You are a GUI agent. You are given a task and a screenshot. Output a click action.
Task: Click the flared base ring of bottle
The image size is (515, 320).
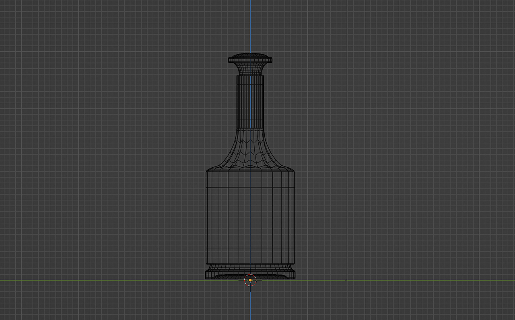pos(250,271)
